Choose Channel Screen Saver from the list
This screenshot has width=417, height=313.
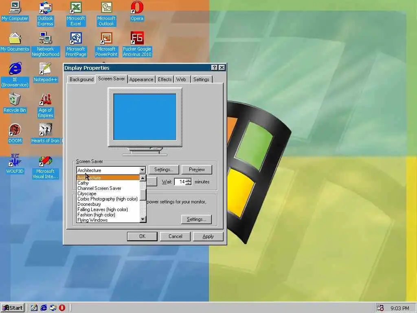[108, 188]
